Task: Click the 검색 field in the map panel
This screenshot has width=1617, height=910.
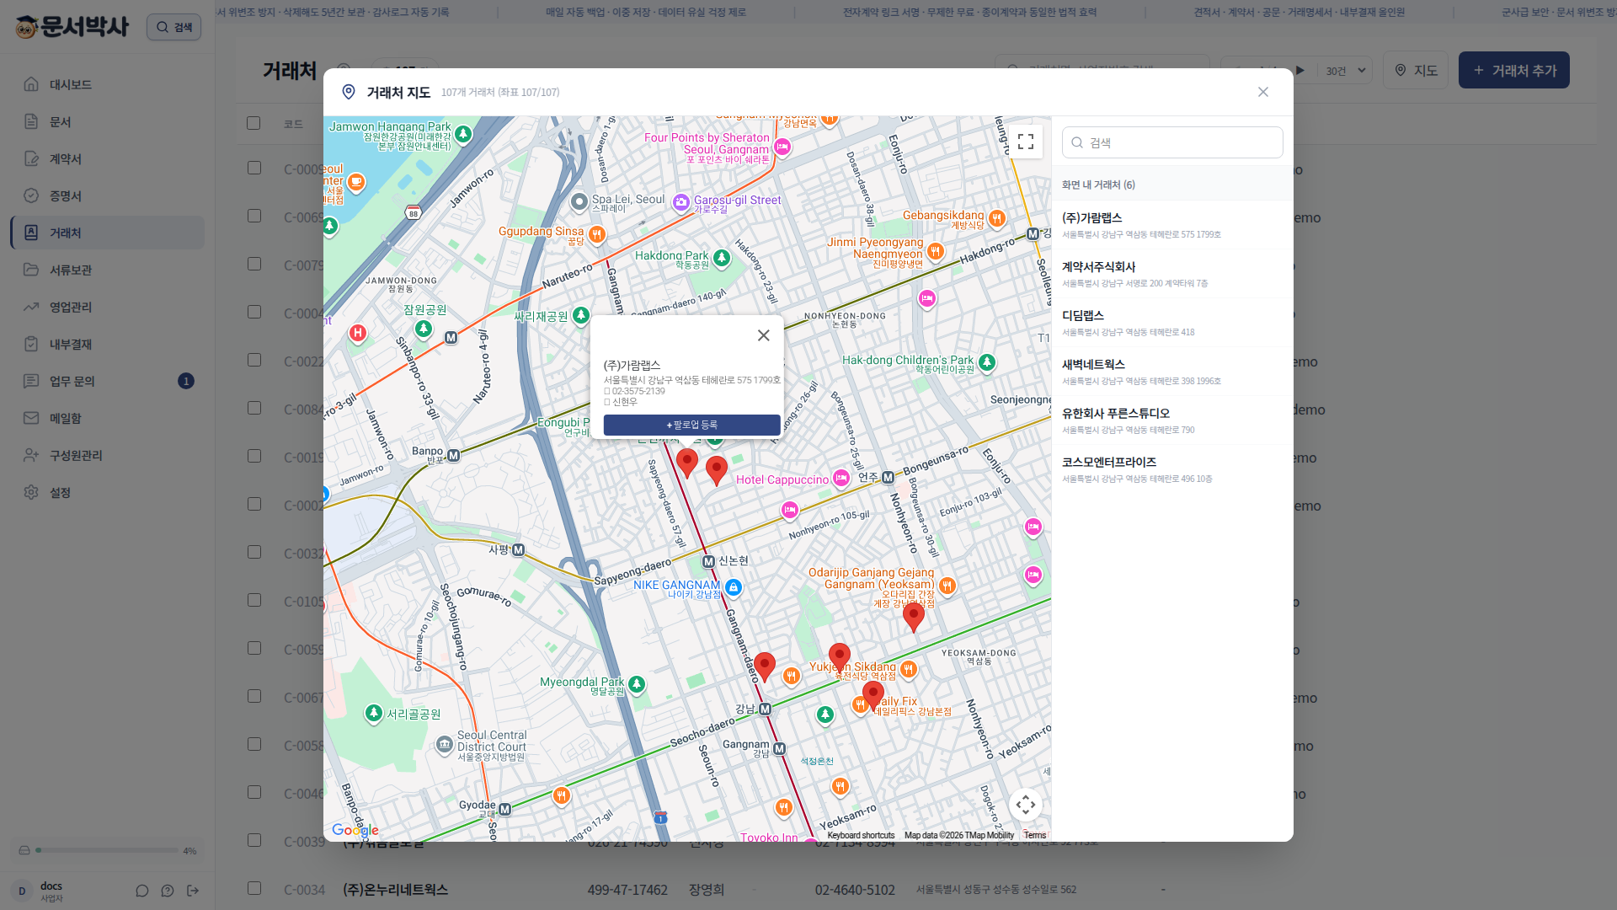Action: pyautogui.click(x=1172, y=142)
